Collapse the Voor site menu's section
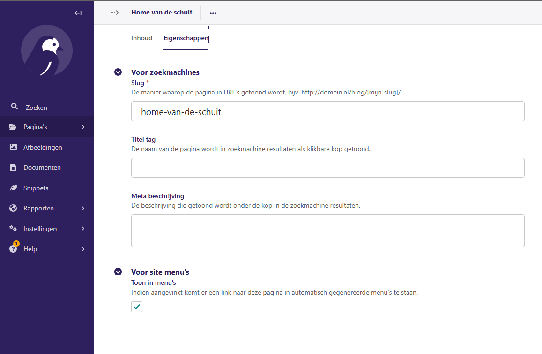Image resolution: width=542 pixels, height=354 pixels. pyautogui.click(x=118, y=272)
